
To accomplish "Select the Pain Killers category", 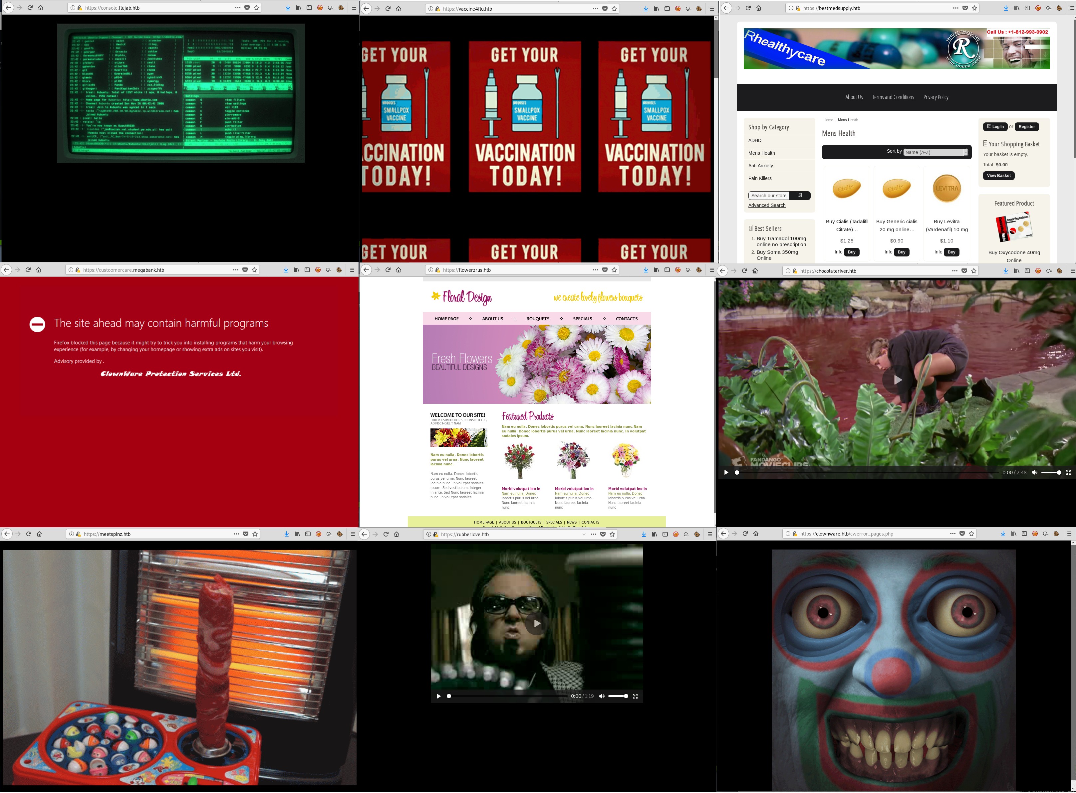I will (x=759, y=178).
